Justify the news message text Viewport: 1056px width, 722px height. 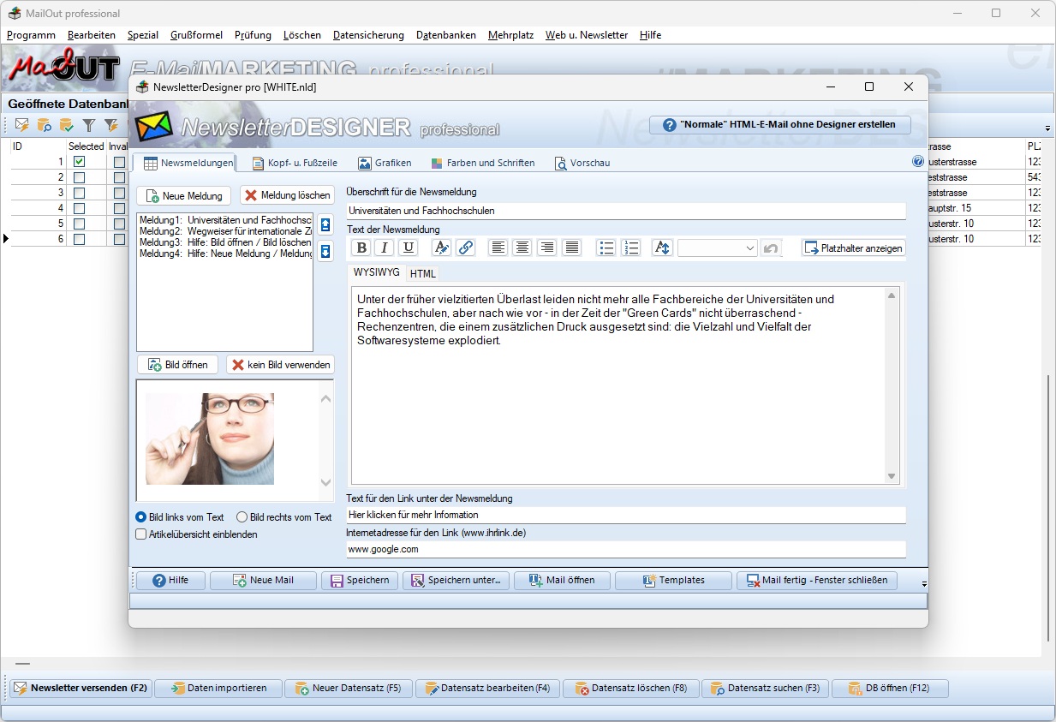pyautogui.click(x=572, y=248)
